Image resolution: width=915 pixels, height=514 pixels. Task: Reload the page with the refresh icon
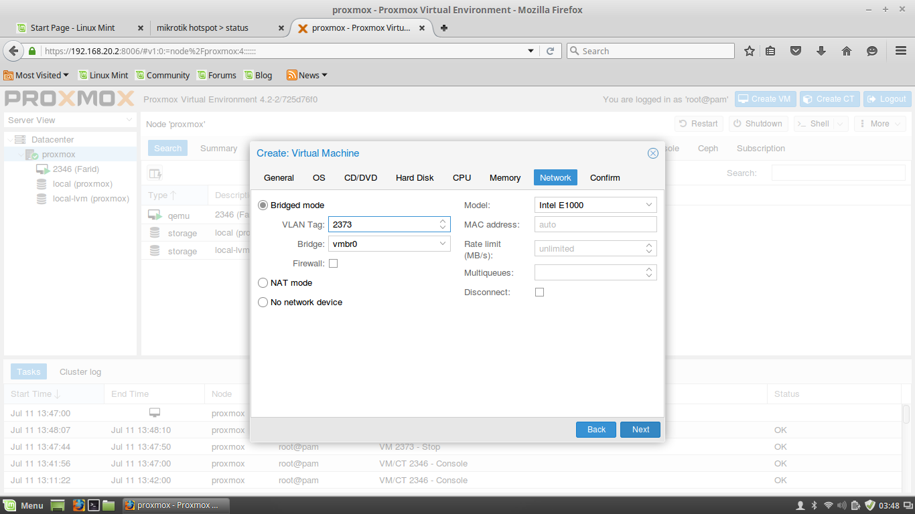tap(551, 51)
